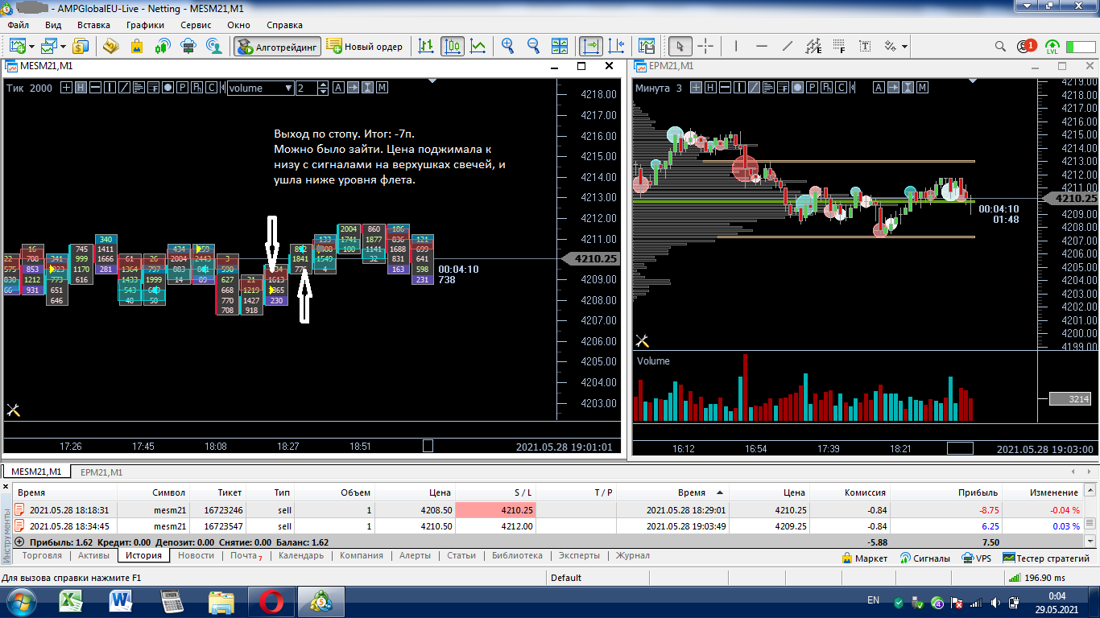Increase the stepper value next to volume

tap(324, 84)
